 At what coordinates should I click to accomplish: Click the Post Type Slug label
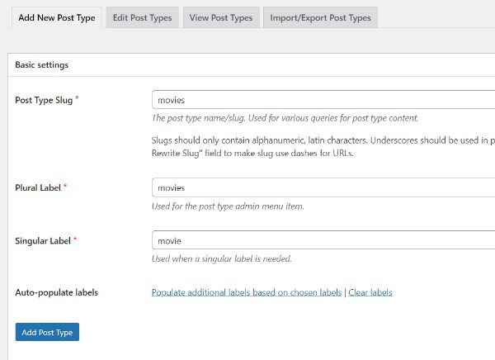[44, 100]
